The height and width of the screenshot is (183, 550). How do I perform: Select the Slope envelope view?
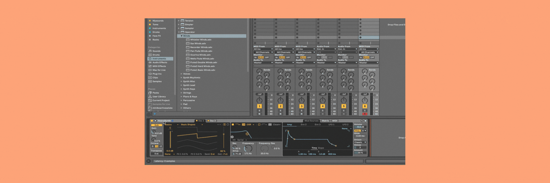[x=321, y=148]
